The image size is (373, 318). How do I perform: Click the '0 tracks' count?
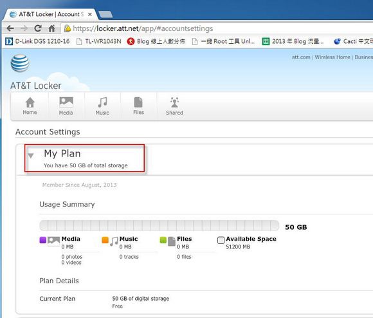129,257
